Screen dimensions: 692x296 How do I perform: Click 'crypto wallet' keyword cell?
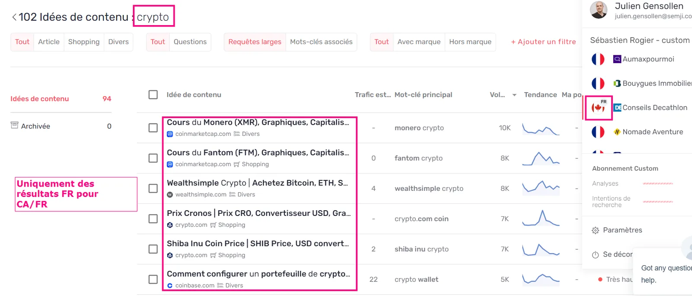click(416, 280)
